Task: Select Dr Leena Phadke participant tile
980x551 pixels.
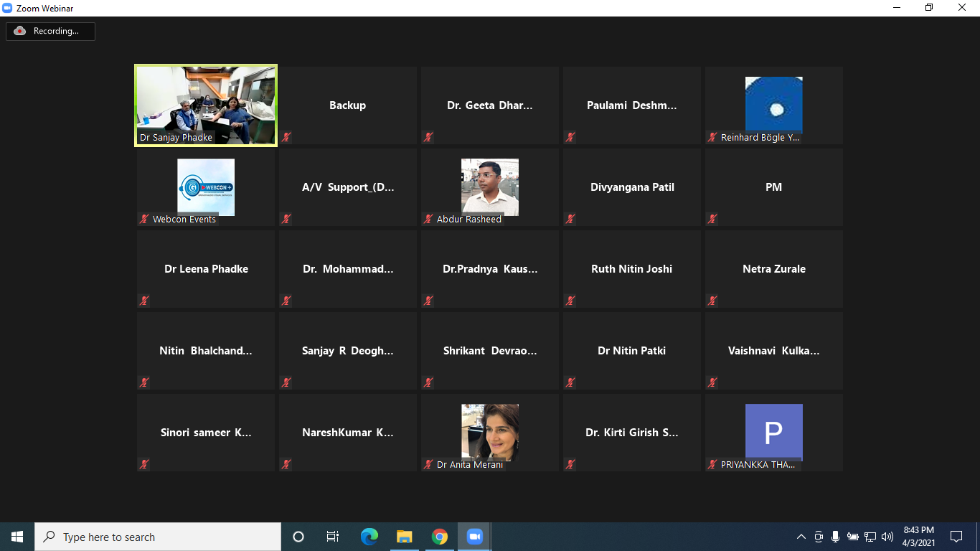Action: pos(206,269)
